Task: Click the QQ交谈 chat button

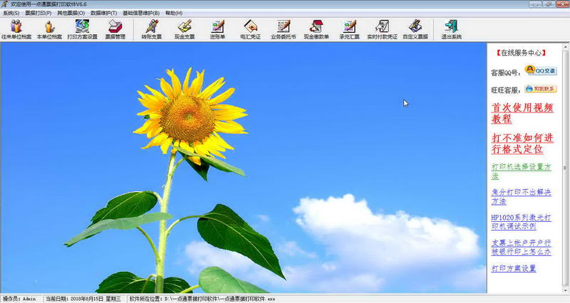Action: [541, 70]
